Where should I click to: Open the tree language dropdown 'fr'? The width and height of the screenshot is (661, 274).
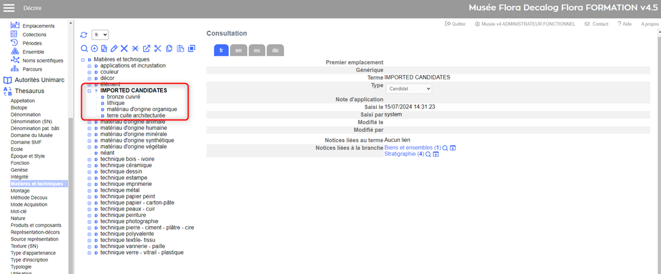tap(100, 35)
